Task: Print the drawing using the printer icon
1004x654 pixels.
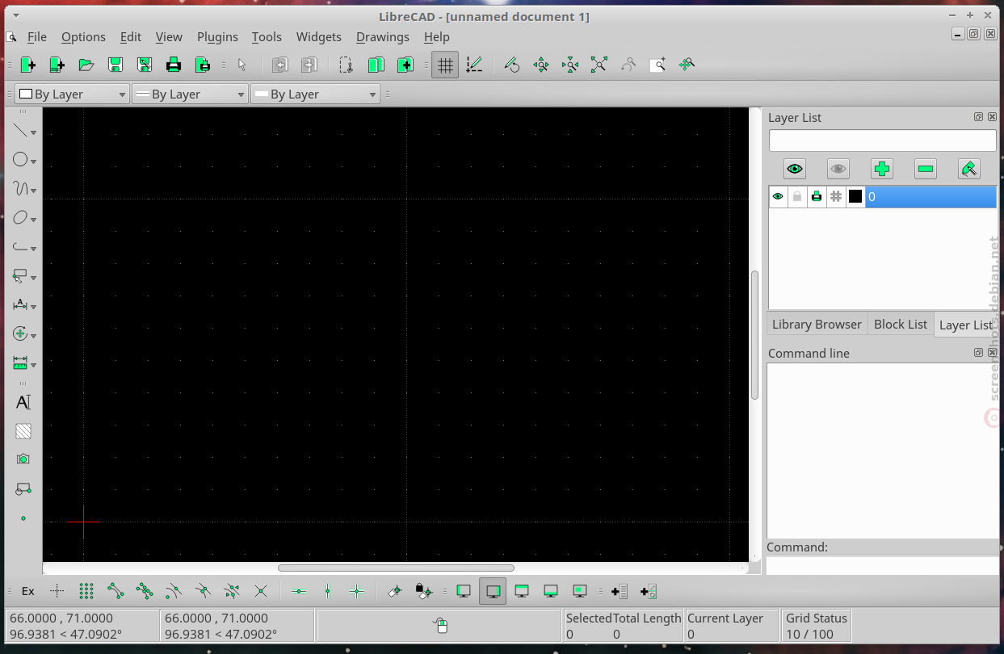Action: (173, 65)
